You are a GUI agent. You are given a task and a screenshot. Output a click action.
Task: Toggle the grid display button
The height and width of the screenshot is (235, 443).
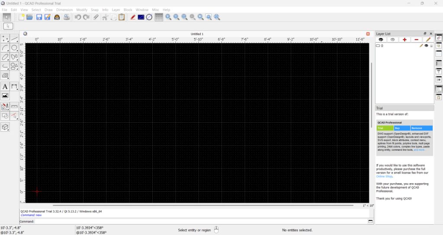[159, 17]
